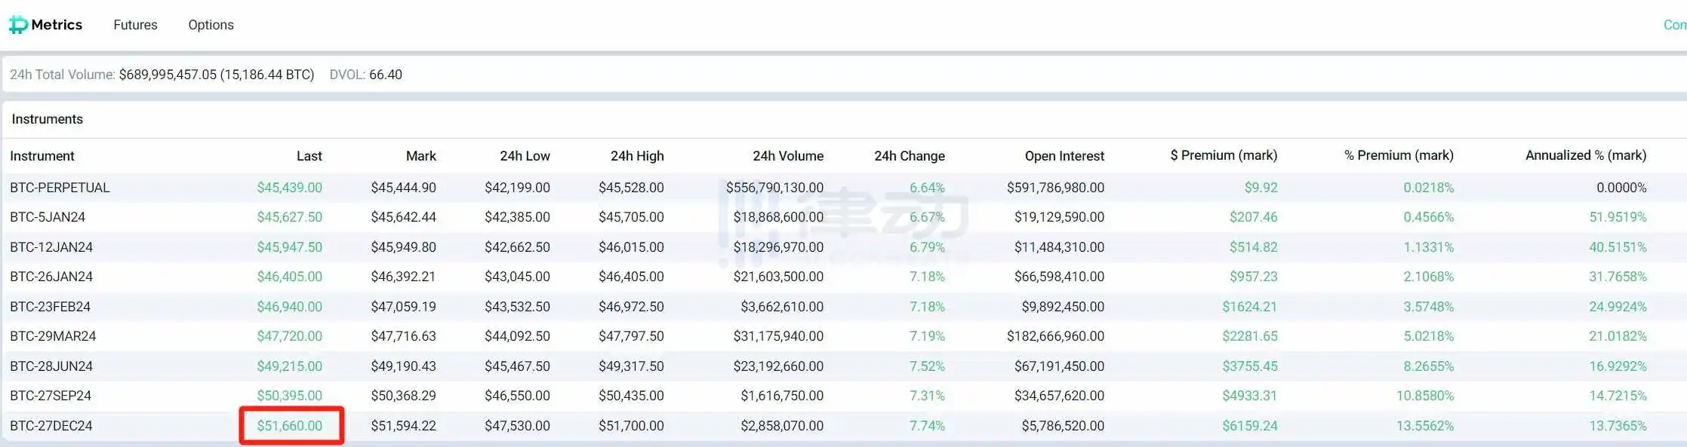Sort by the Instrument column header
The height and width of the screenshot is (447, 1687).
(x=42, y=156)
